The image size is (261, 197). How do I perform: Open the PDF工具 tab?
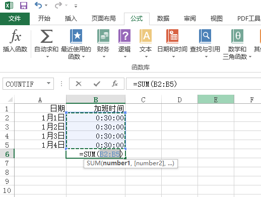tap(249, 19)
